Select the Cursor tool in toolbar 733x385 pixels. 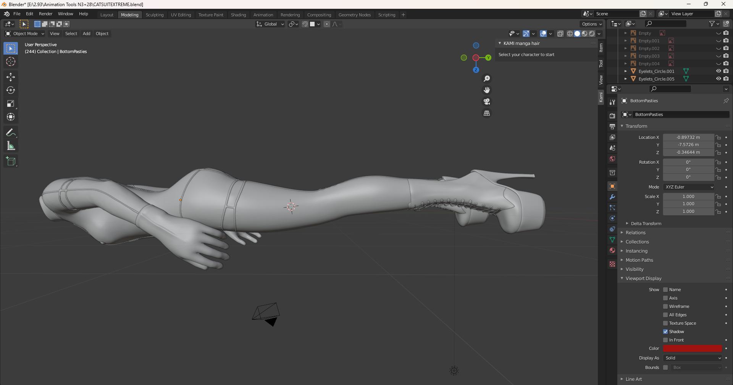tap(11, 61)
